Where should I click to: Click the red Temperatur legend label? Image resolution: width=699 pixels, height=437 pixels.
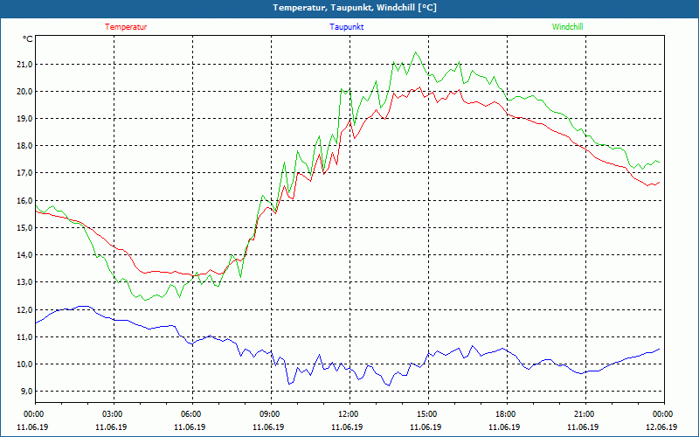click(126, 27)
